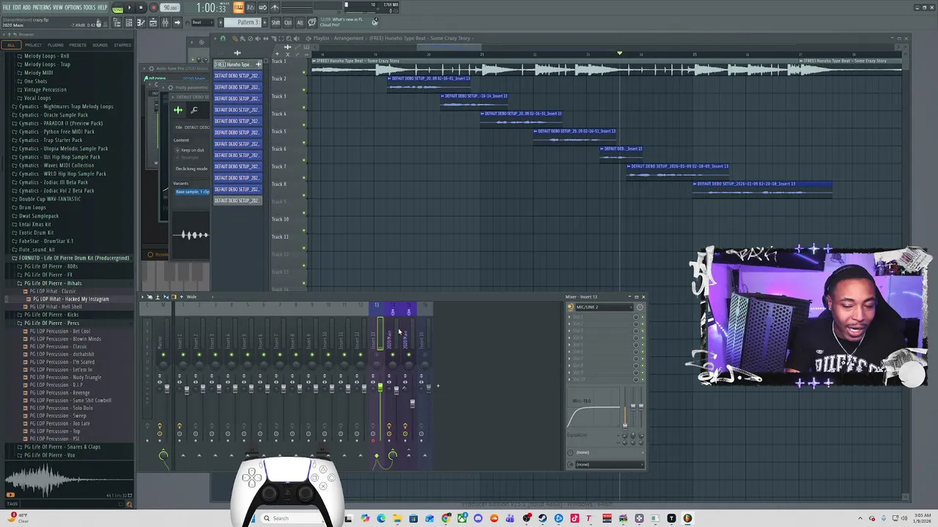Viewport: 938px width, 527px height.
Task: Expand PG Life Of Pierre - Kicks folder
Action: pos(51,315)
